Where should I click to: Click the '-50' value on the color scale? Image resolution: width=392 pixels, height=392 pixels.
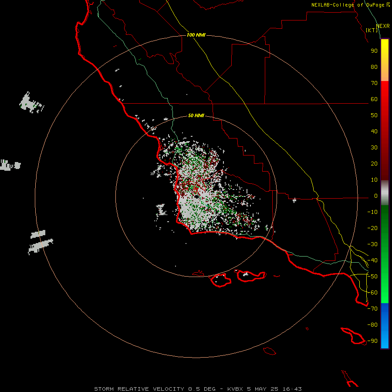coord(372,277)
